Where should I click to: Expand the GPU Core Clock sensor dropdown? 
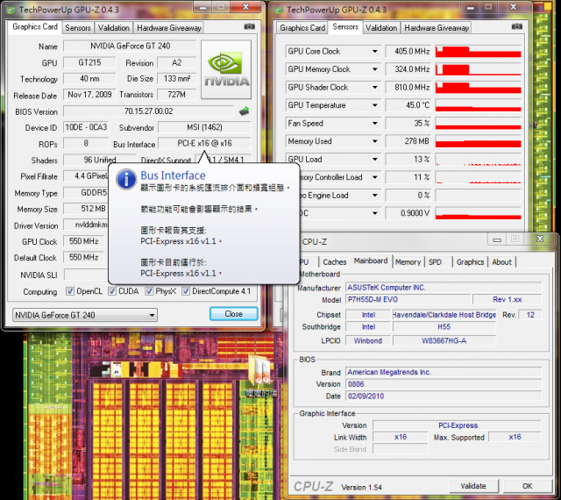click(x=374, y=51)
